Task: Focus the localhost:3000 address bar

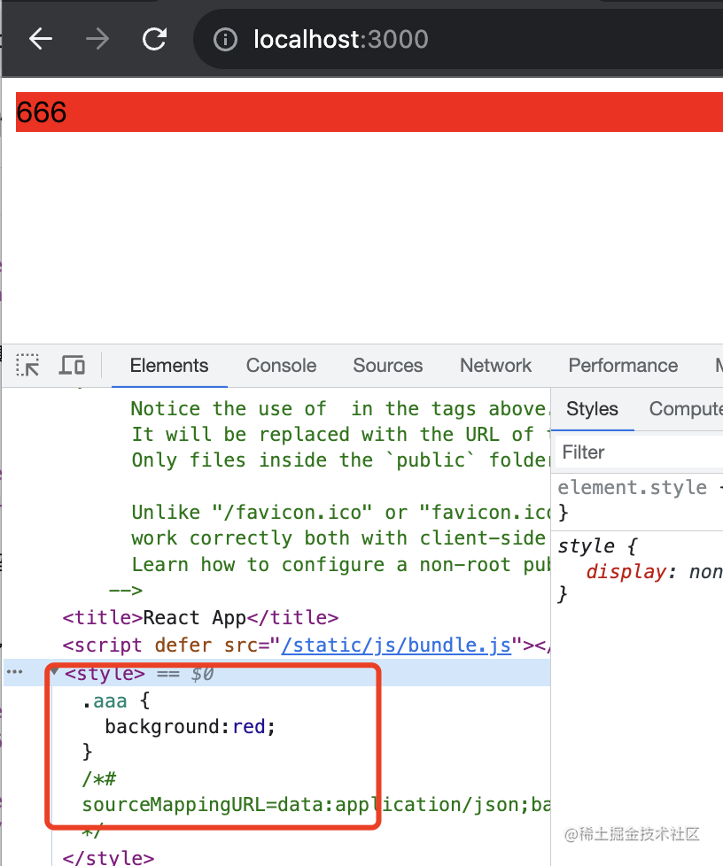Action: point(459,39)
